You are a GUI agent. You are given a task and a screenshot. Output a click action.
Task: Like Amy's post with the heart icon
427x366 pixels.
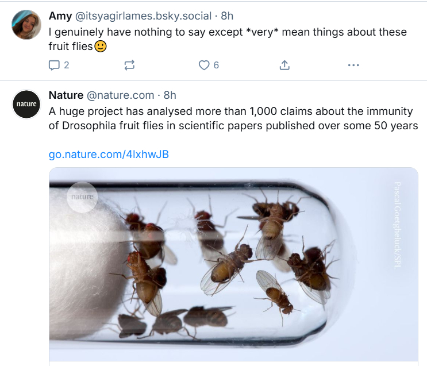204,66
